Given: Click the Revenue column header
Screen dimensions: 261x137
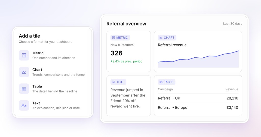Looking at the screenshot, I should tap(232, 89).
